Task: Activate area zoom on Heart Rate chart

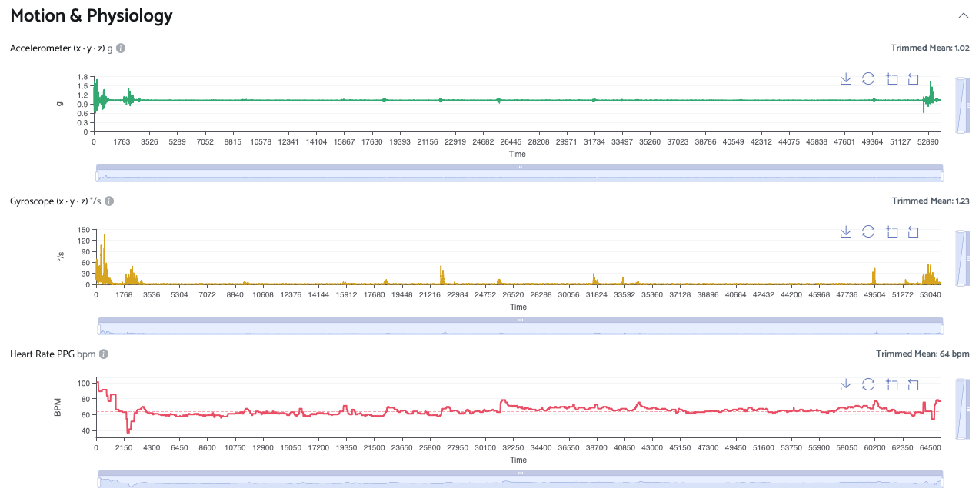Action: click(891, 384)
